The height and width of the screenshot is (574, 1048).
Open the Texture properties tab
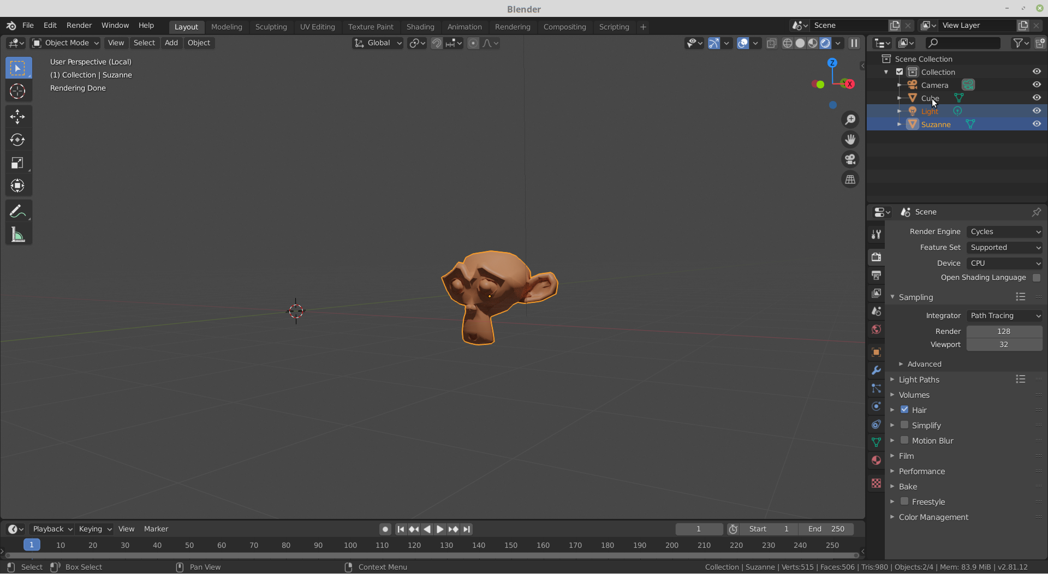click(x=876, y=483)
